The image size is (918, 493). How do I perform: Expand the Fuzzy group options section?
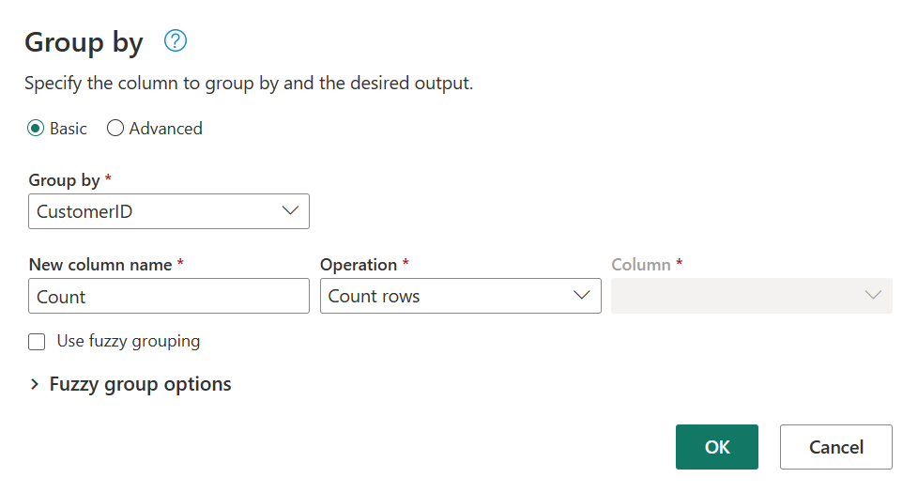click(140, 384)
